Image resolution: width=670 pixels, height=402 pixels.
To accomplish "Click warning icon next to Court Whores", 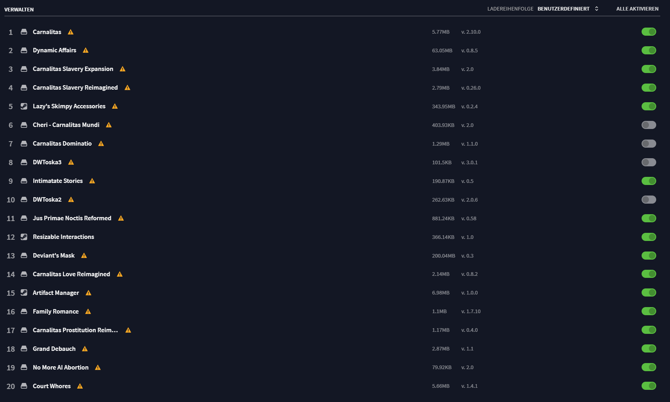I will coord(80,386).
